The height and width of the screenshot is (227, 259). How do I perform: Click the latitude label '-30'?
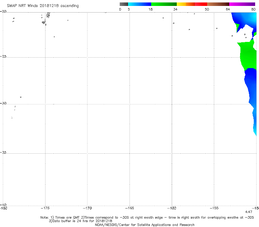pos(3,103)
